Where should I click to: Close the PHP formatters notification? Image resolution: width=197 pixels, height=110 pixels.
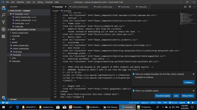(x=194, y=74)
